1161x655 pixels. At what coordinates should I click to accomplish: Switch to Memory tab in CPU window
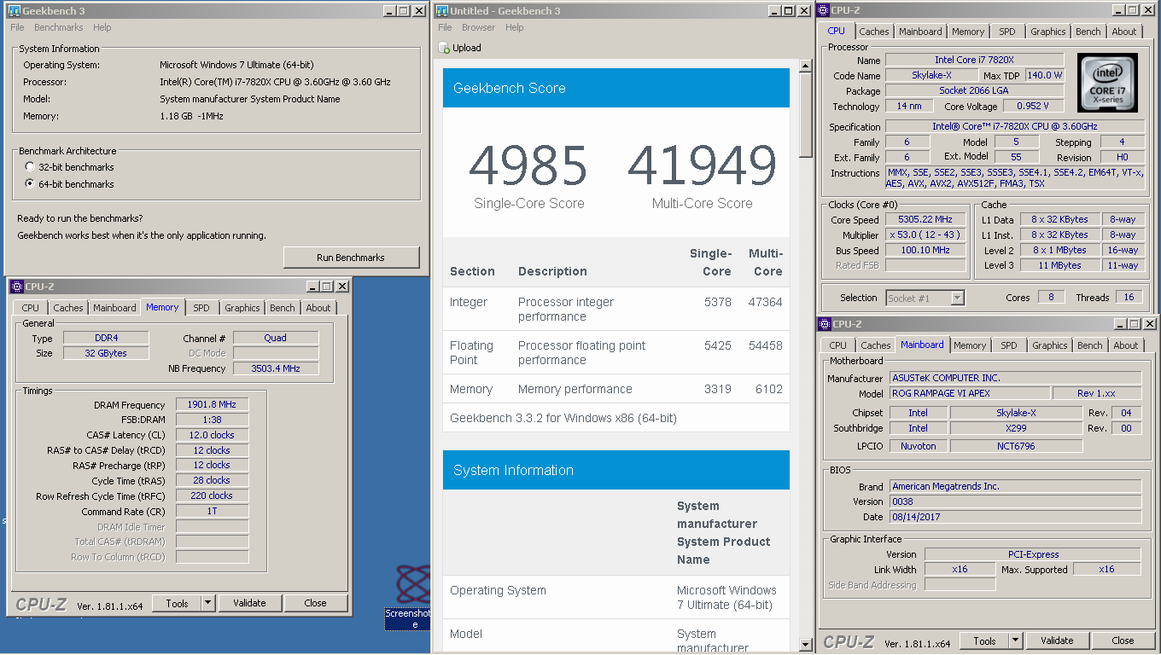(968, 32)
